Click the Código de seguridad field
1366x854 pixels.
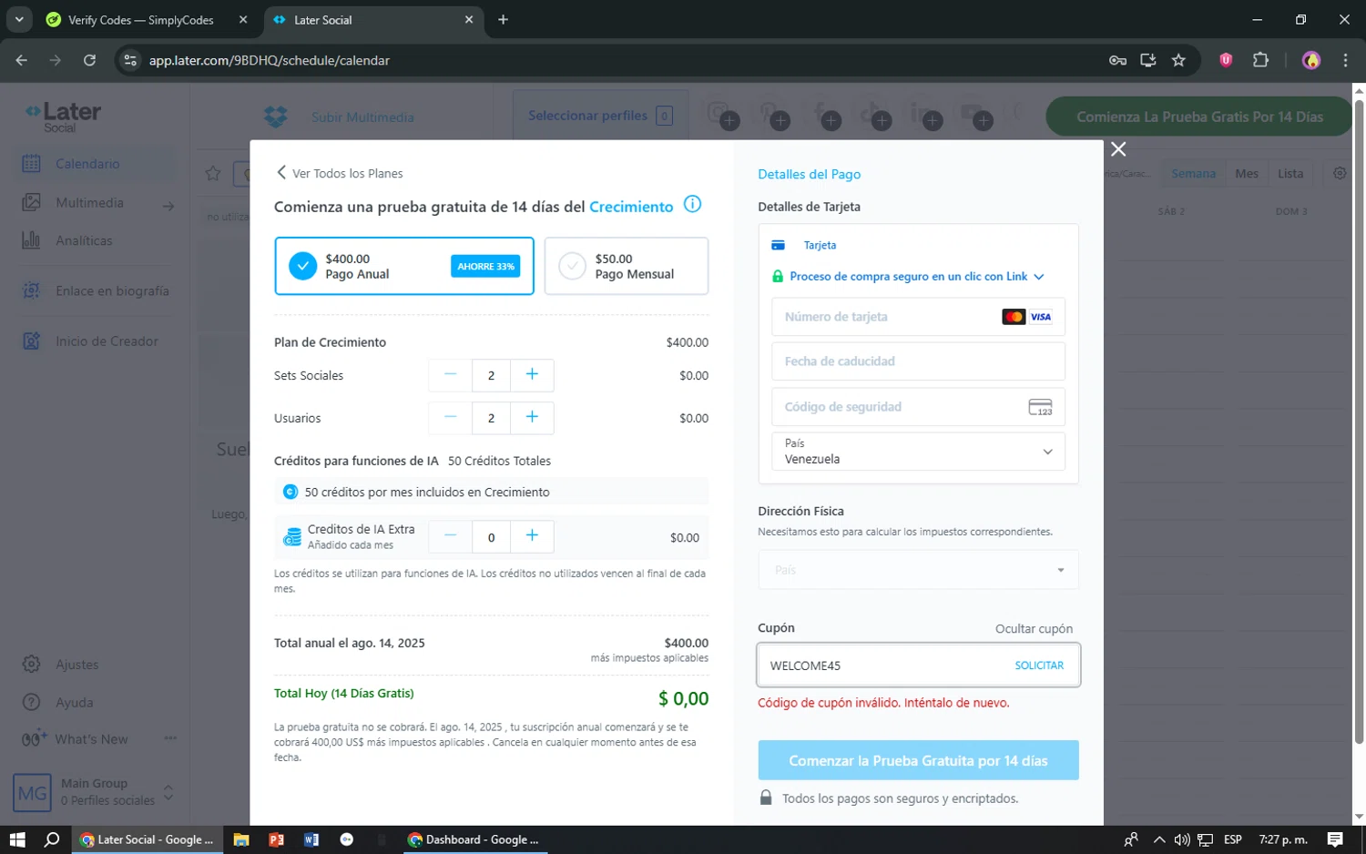click(x=918, y=407)
